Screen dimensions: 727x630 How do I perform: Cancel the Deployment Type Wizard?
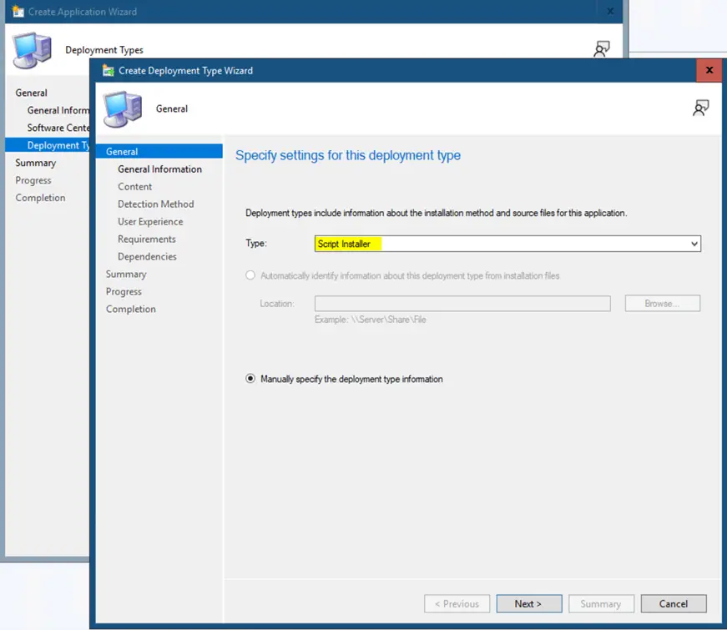pyautogui.click(x=674, y=603)
